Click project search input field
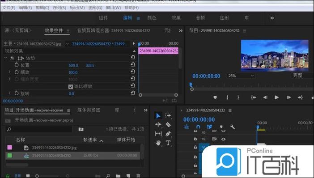314x178 pixels. 38,129
